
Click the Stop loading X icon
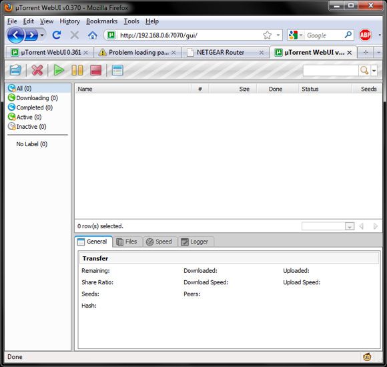point(74,35)
